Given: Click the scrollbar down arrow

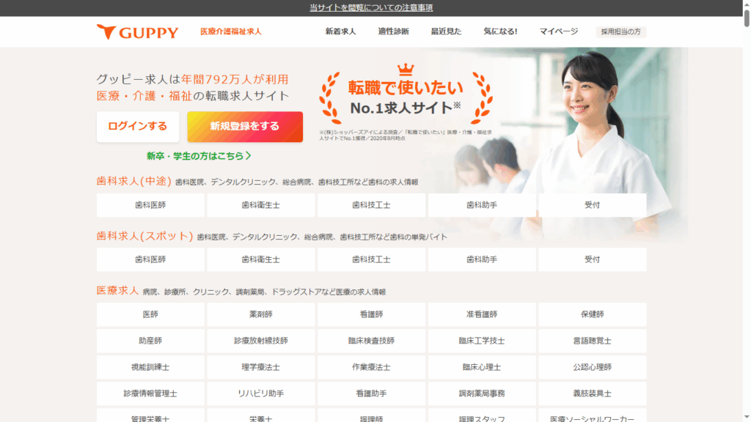Looking at the screenshot, I should (x=746, y=417).
